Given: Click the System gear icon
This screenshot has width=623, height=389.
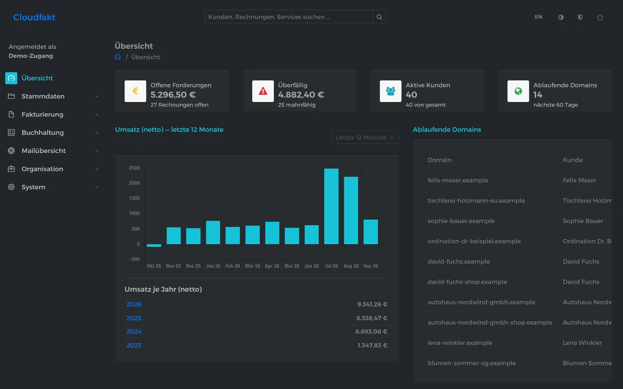Looking at the screenshot, I should [x=11, y=187].
